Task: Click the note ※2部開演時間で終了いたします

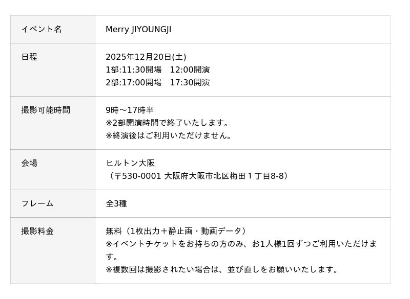Action: (x=168, y=123)
